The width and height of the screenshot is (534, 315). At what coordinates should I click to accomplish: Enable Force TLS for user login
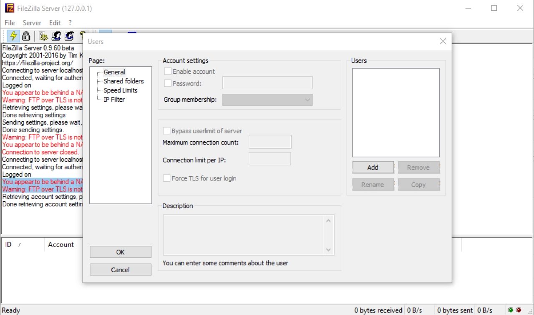pos(166,178)
